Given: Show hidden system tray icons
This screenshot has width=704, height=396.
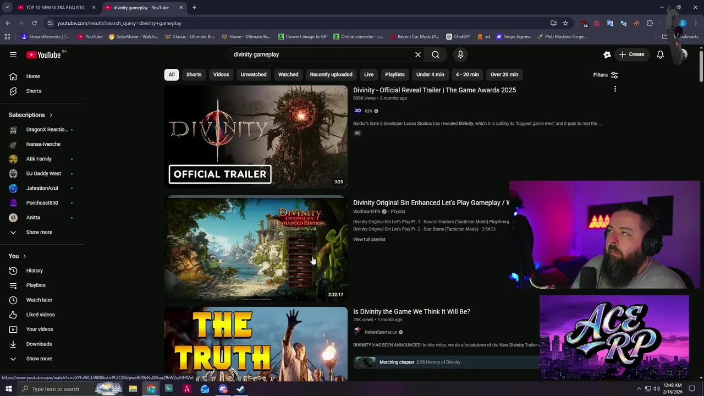Looking at the screenshot, I should 639,389.
